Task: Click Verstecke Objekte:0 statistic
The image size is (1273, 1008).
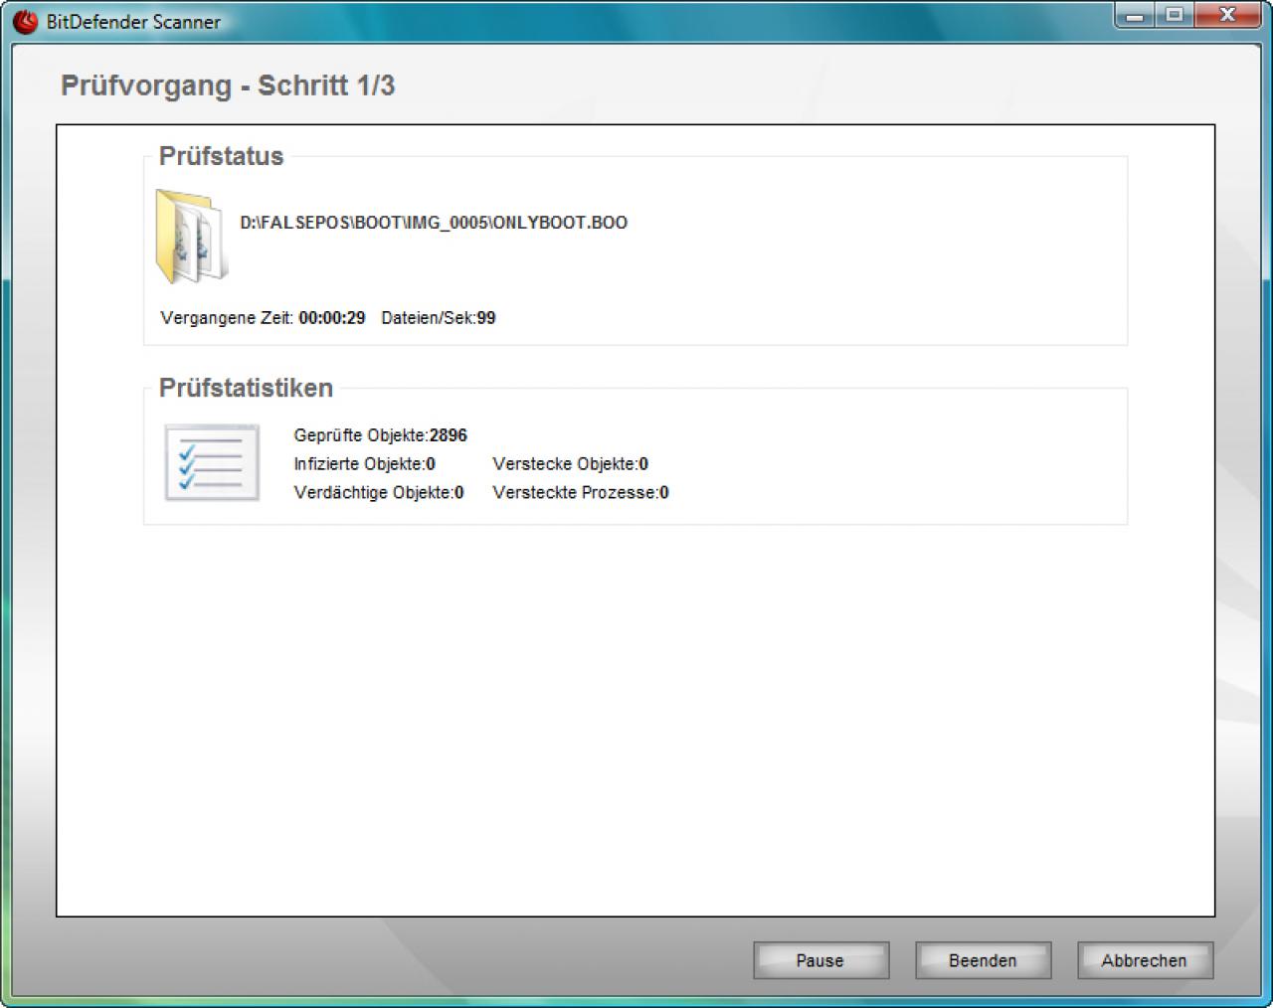Action: [x=570, y=464]
